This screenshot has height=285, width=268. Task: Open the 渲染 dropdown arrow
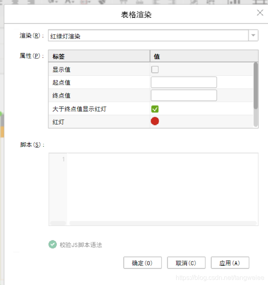point(253,35)
